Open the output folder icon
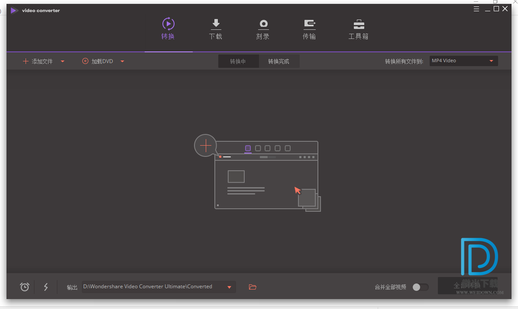The height and width of the screenshot is (309, 518). tap(253, 287)
